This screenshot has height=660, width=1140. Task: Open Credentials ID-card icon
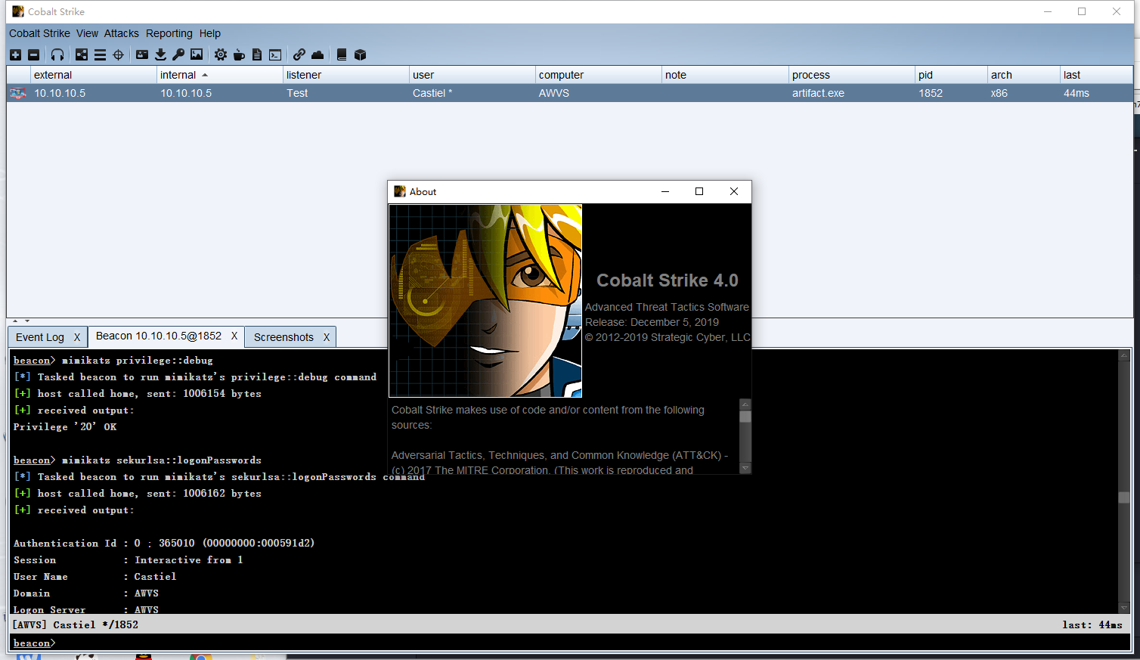click(142, 54)
